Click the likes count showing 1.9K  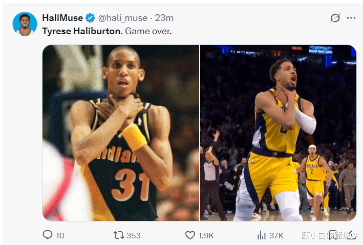tap(206, 235)
